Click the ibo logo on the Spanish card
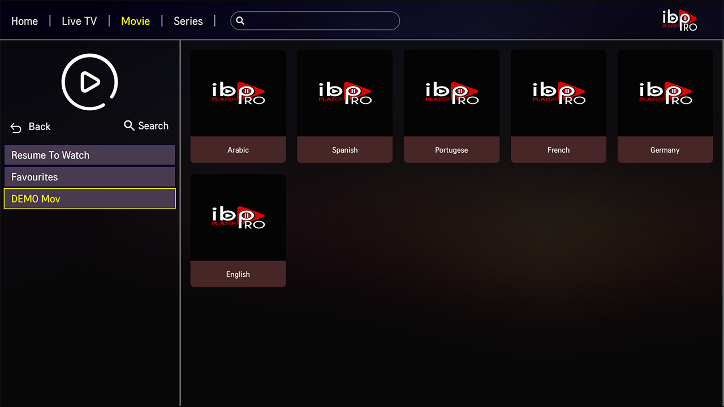The image size is (724, 407). (x=344, y=92)
